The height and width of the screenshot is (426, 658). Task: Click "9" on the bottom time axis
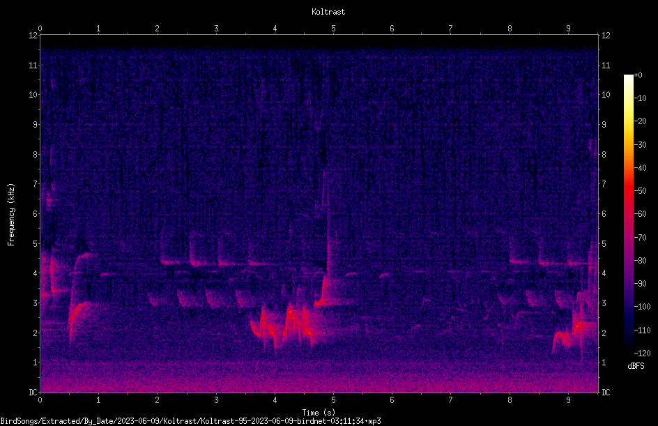(x=568, y=400)
